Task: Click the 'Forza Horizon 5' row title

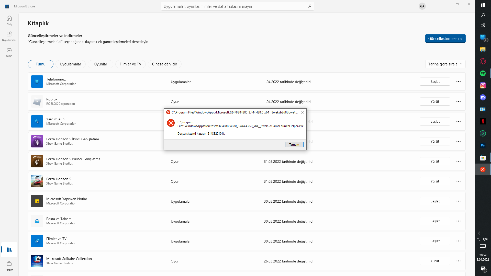Action: click(59, 179)
